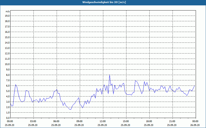Click the highest wind speed peak near 8 m/s
206x128 pixels.
point(109,75)
